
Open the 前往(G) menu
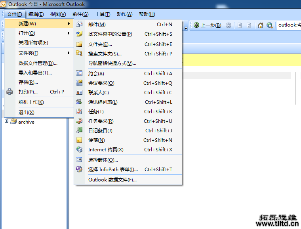[80, 14]
